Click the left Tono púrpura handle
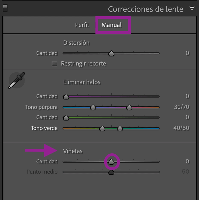199x200 pixels. coord(93,108)
